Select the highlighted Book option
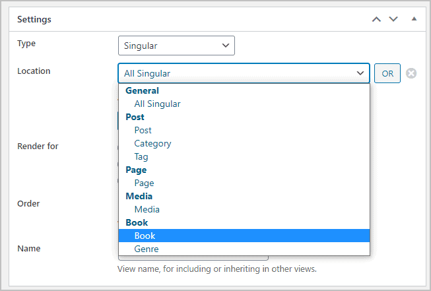Viewport: 431px width, 291px height. coord(244,236)
